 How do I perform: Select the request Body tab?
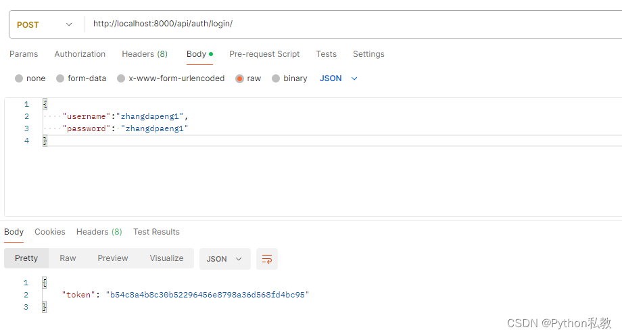199,54
